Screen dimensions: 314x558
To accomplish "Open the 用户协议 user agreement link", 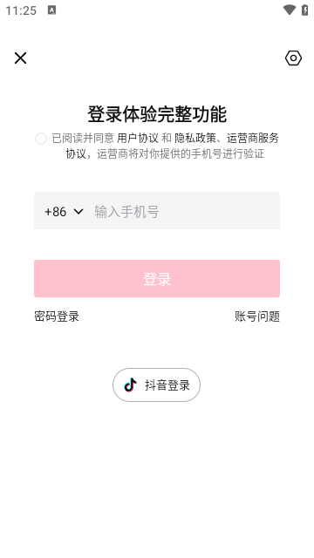I will 138,138.
